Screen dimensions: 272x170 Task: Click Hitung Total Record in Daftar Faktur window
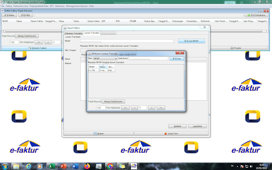(26, 36)
